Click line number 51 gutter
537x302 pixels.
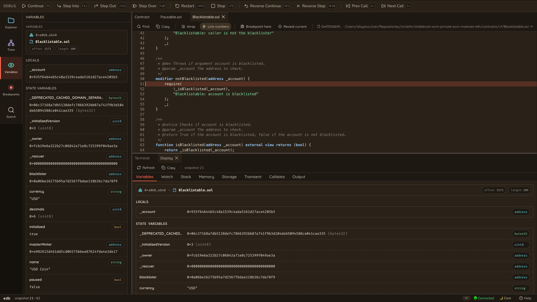[x=142, y=84]
